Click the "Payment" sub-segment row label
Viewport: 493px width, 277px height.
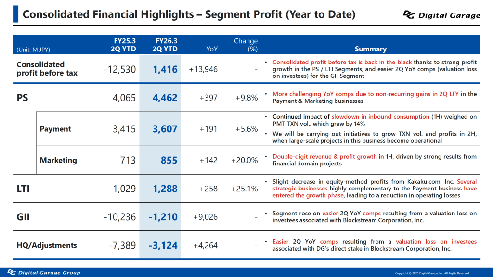[55, 129]
